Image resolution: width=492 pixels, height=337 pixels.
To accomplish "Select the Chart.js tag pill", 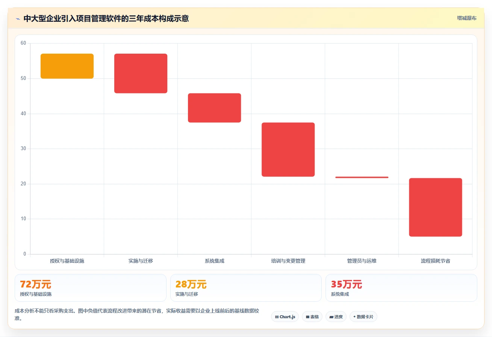I will tap(285, 317).
